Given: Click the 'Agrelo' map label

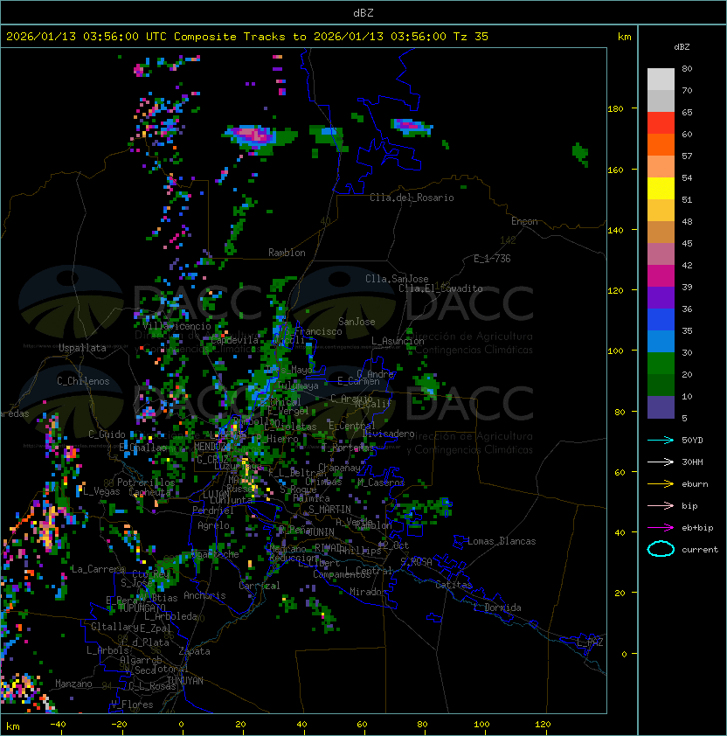Looking at the screenshot, I should (213, 525).
